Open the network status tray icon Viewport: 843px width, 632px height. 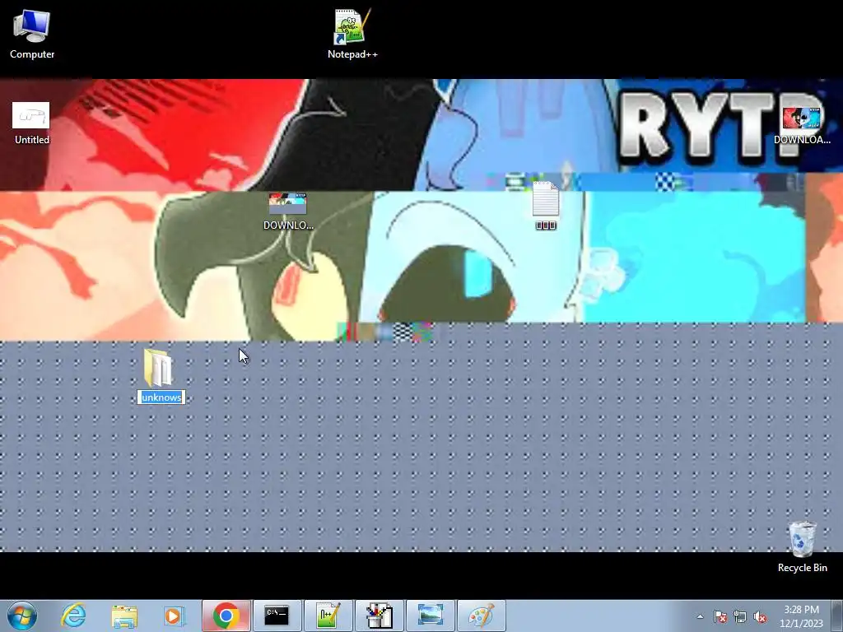pos(740,616)
